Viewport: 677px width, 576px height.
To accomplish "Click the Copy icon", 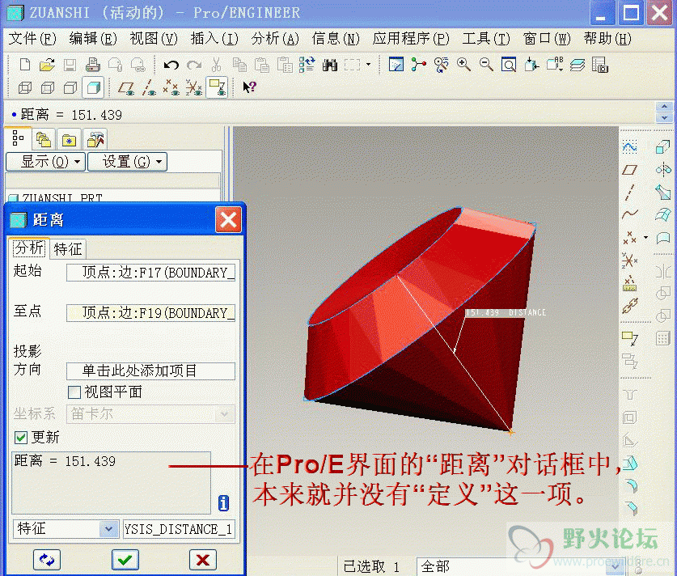I will (x=239, y=65).
